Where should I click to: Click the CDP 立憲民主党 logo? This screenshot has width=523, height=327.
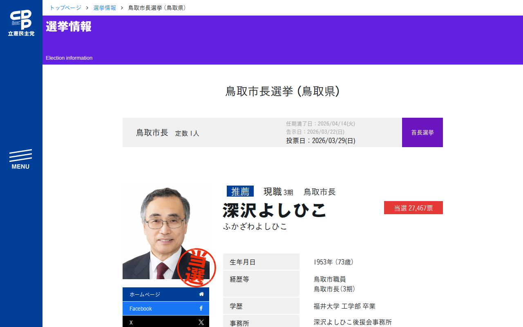(21, 23)
